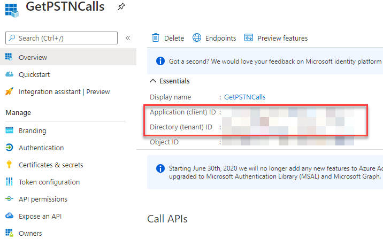Open Integration assistant | Preview
Viewport: 383px width, 239px height.
(64, 91)
